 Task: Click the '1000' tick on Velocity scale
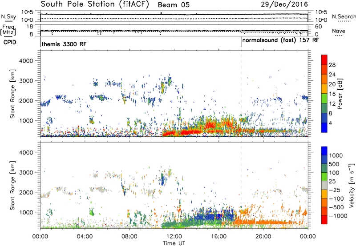pyautogui.click(x=336, y=155)
